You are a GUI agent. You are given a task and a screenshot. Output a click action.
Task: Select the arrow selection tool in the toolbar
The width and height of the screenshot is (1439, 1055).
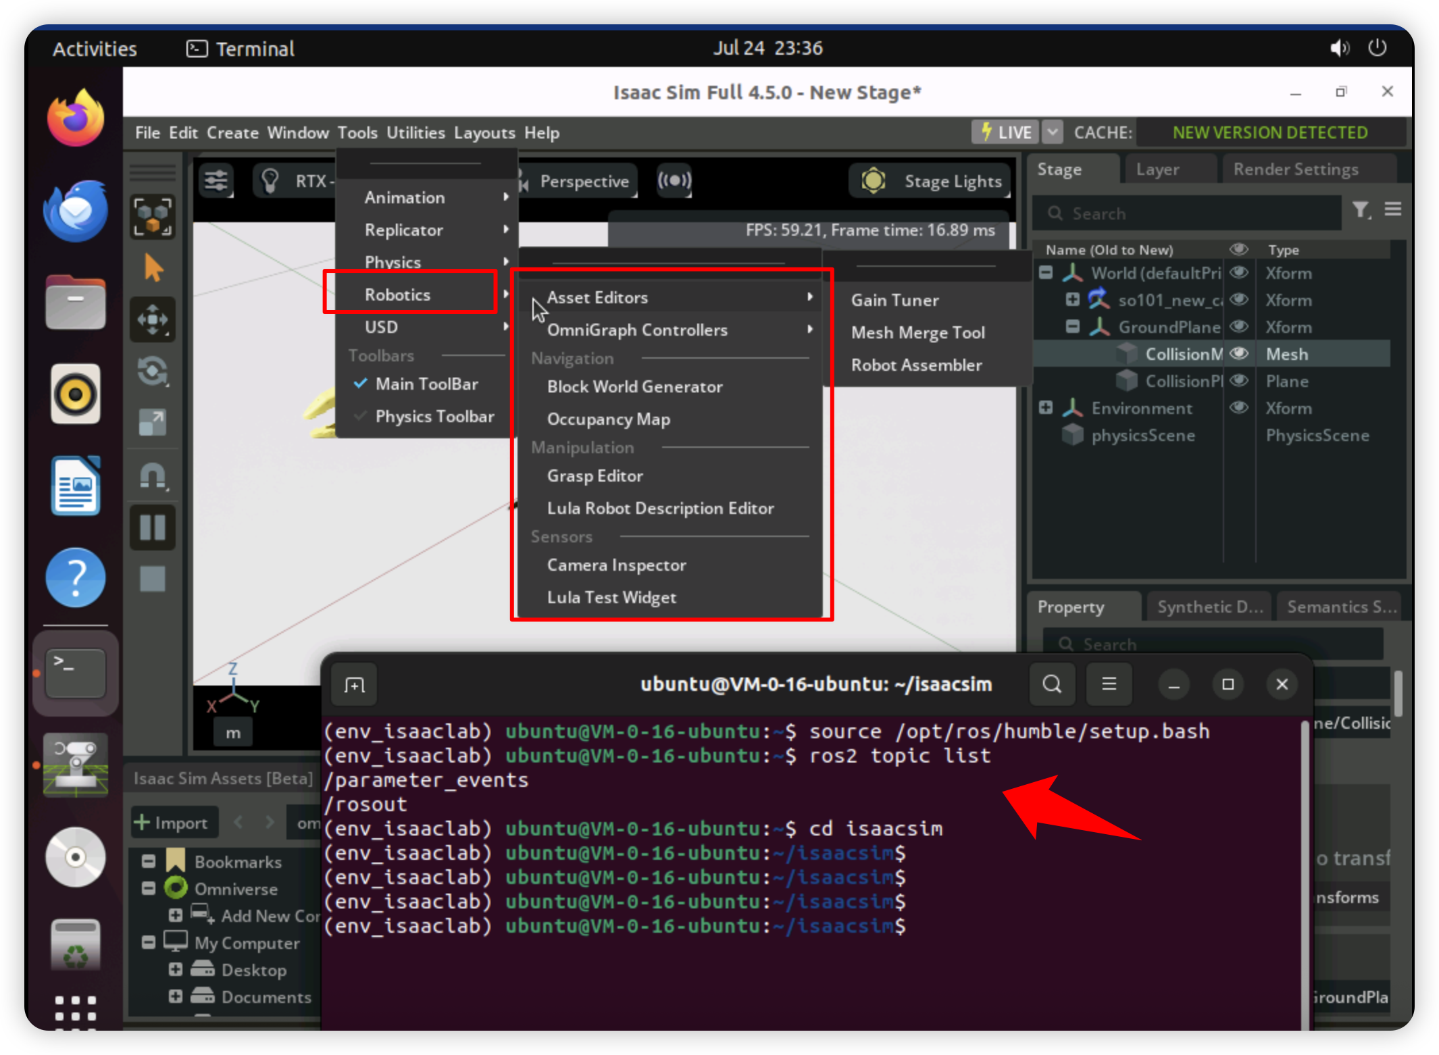pos(153,268)
